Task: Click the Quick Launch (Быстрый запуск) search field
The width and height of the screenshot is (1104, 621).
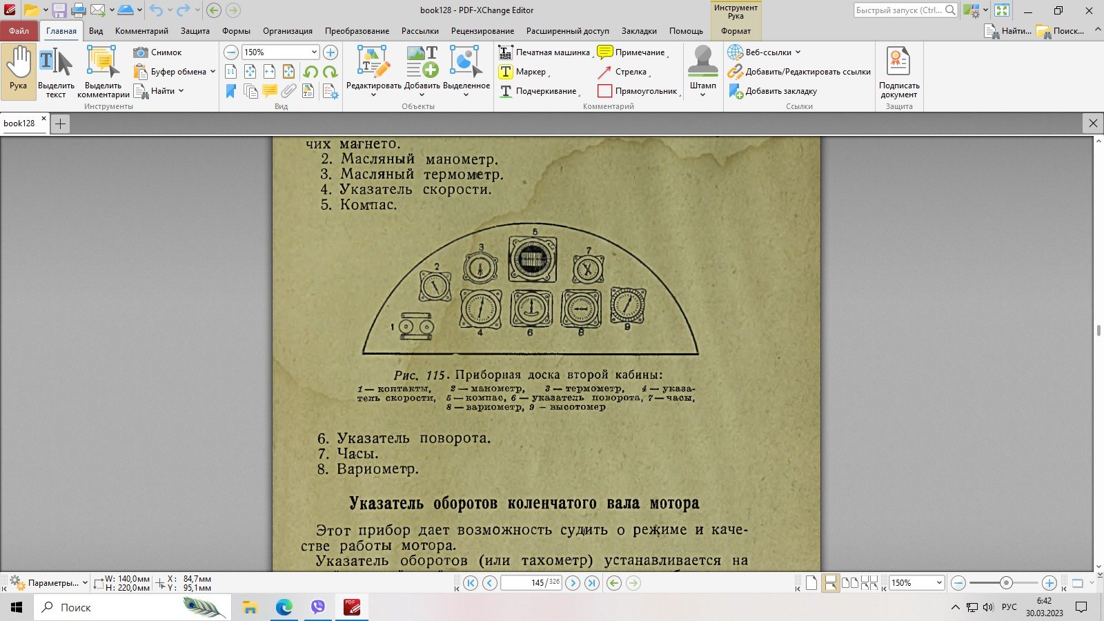Action: 906,10
